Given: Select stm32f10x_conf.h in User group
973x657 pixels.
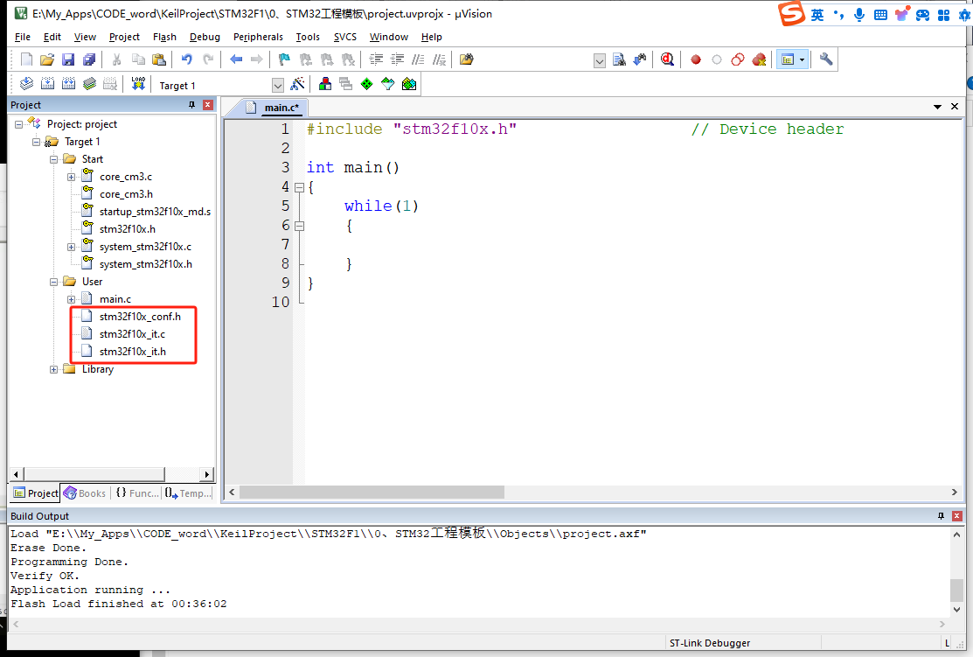Looking at the screenshot, I should tap(140, 317).
